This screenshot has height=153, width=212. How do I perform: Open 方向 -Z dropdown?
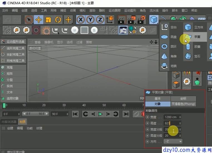[x=173, y=142]
